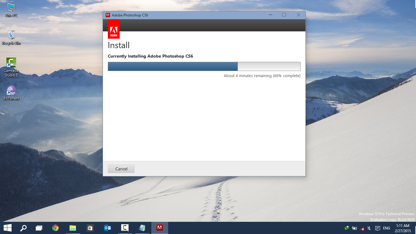416x234 pixels.
Task: Open Internet Download Manager tray icon
Action: (x=347, y=228)
